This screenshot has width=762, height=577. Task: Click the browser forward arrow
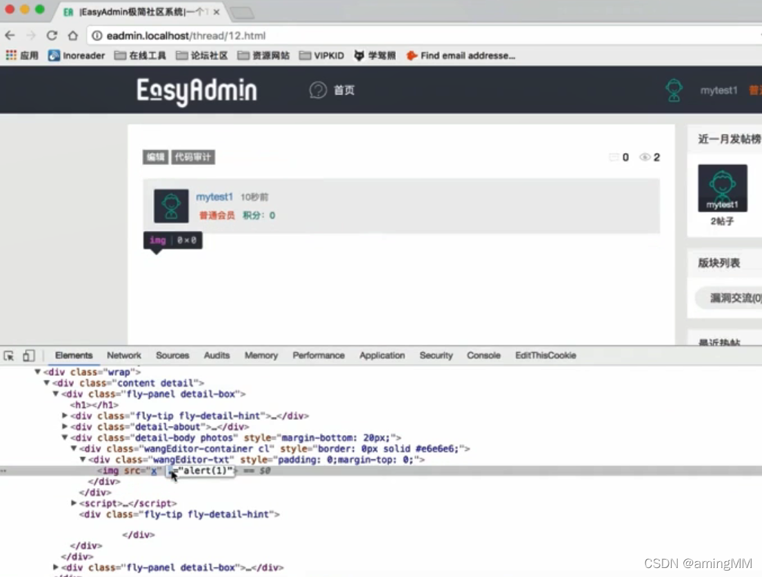(30, 35)
